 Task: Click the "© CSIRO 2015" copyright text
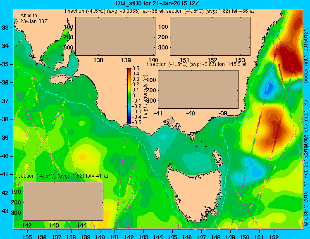click(306, 209)
